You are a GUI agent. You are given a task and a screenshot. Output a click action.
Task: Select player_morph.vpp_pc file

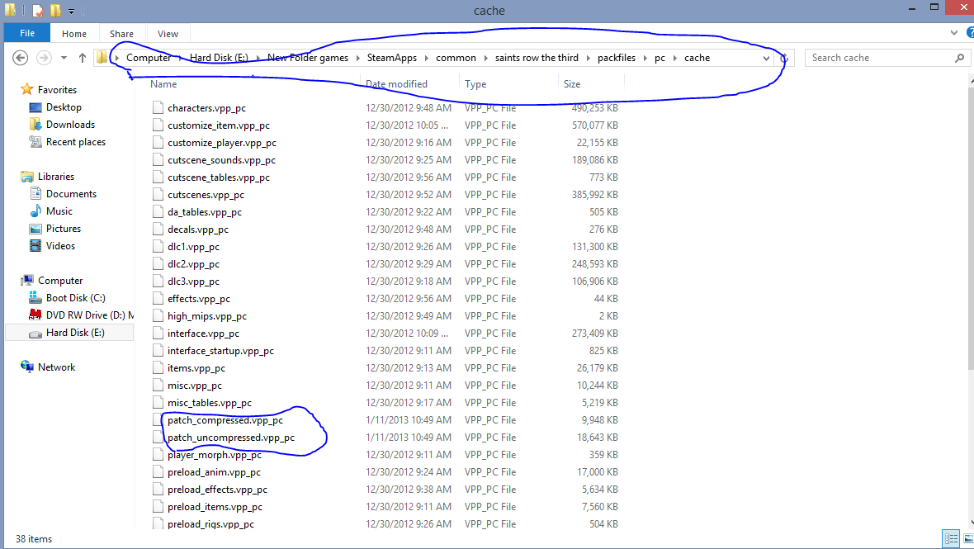(x=215, y=455)
